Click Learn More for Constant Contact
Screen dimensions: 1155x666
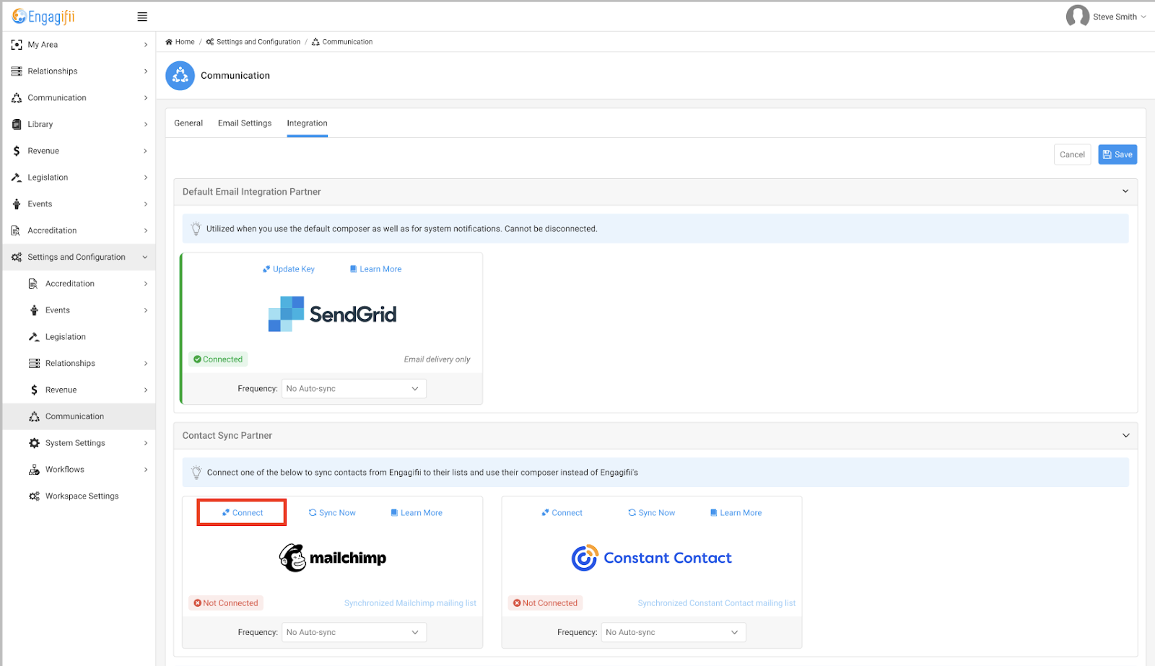point(736,513)
